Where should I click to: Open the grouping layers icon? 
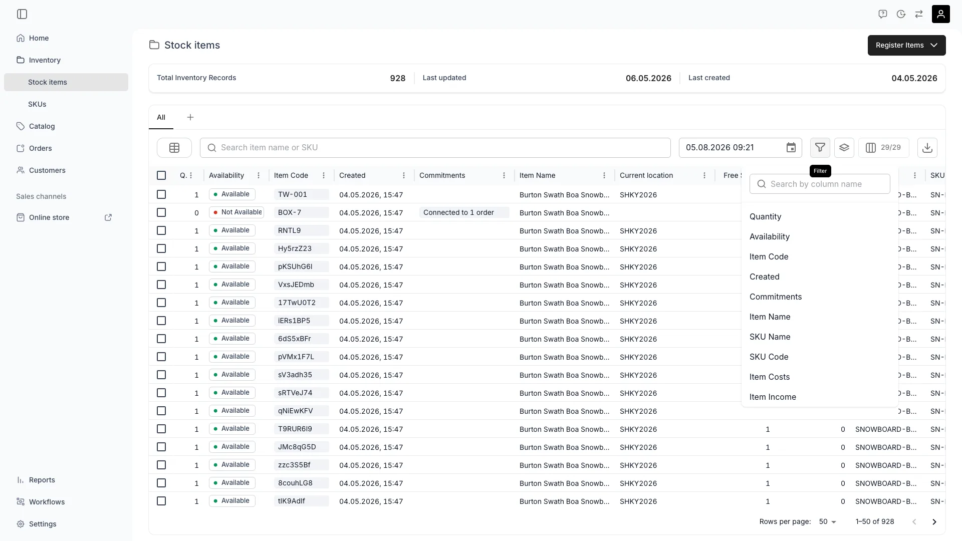tap(844, 148)
